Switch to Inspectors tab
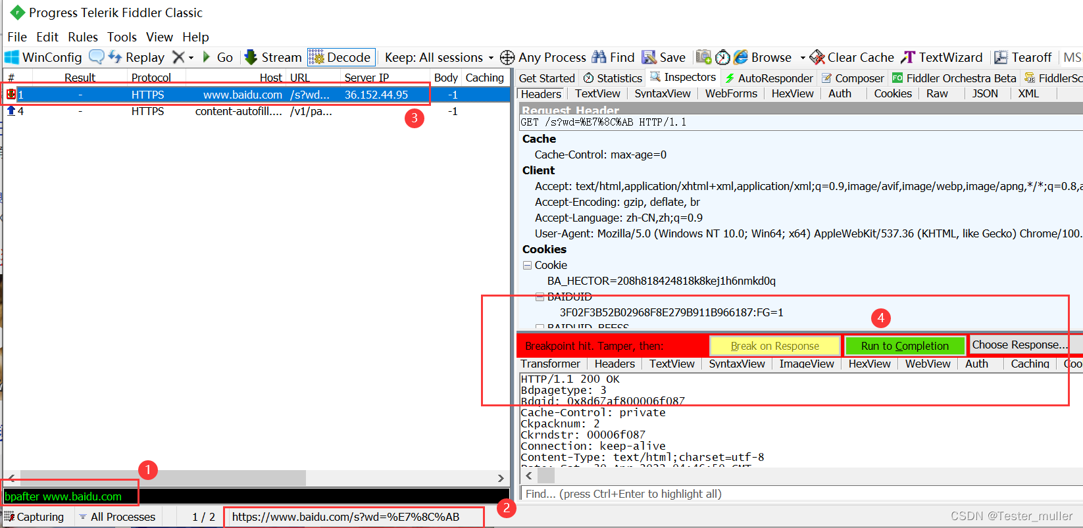 pyautogui.click(x=683, y=77)
